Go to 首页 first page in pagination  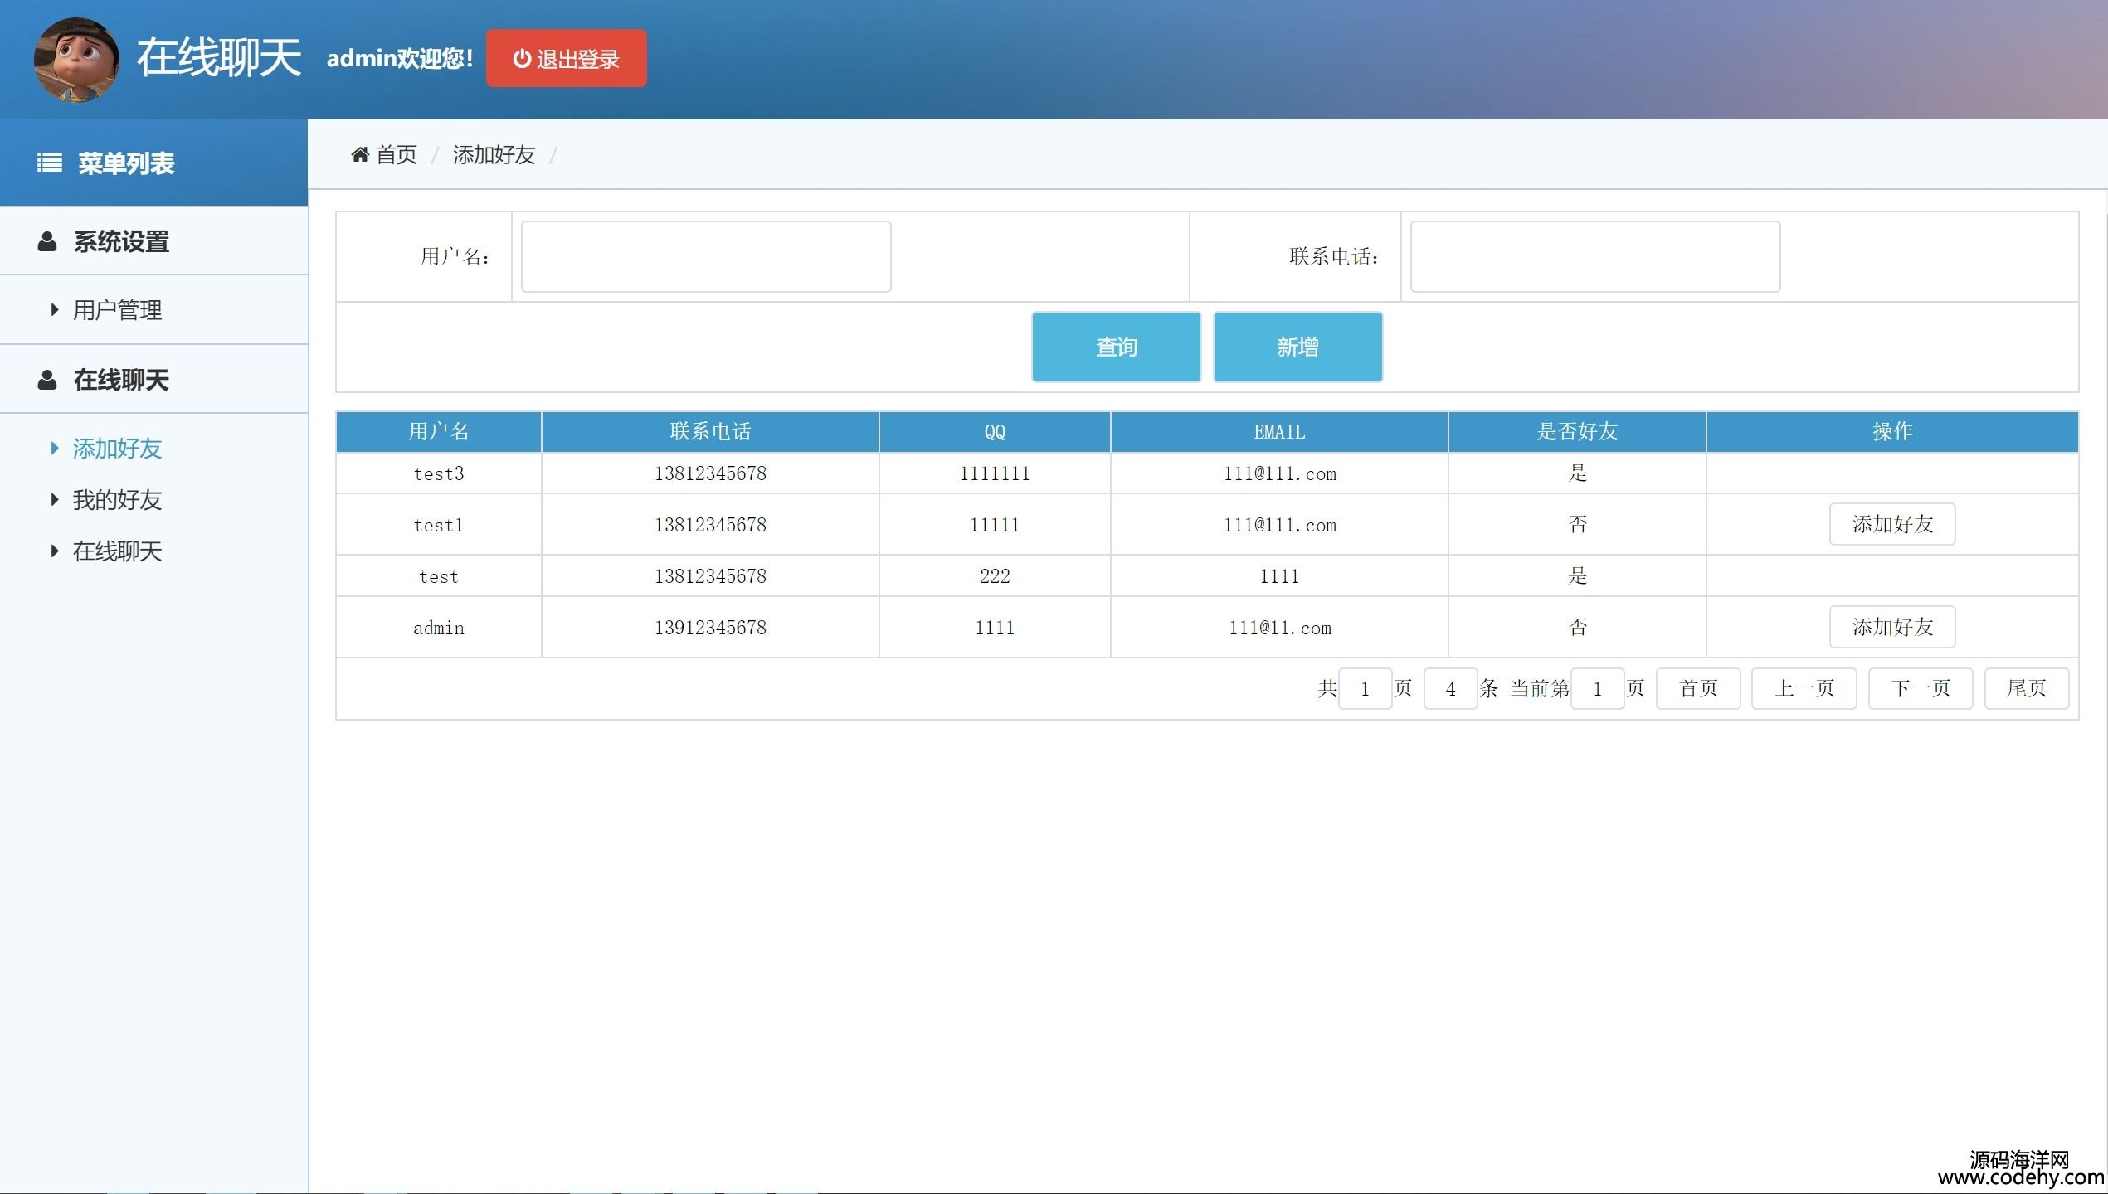(x=1697, y=688)
